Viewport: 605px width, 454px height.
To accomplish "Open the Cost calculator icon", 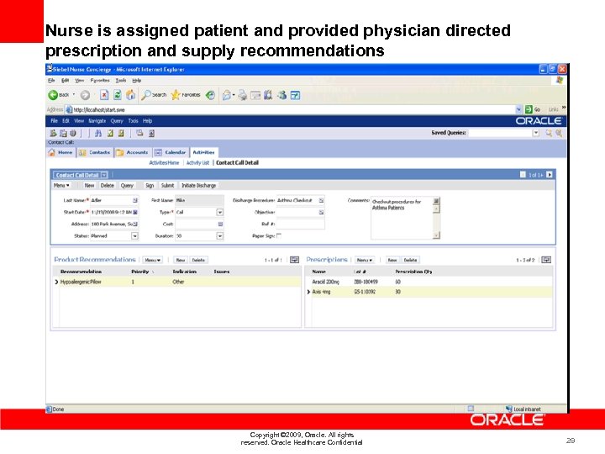I will pos(220,224).
